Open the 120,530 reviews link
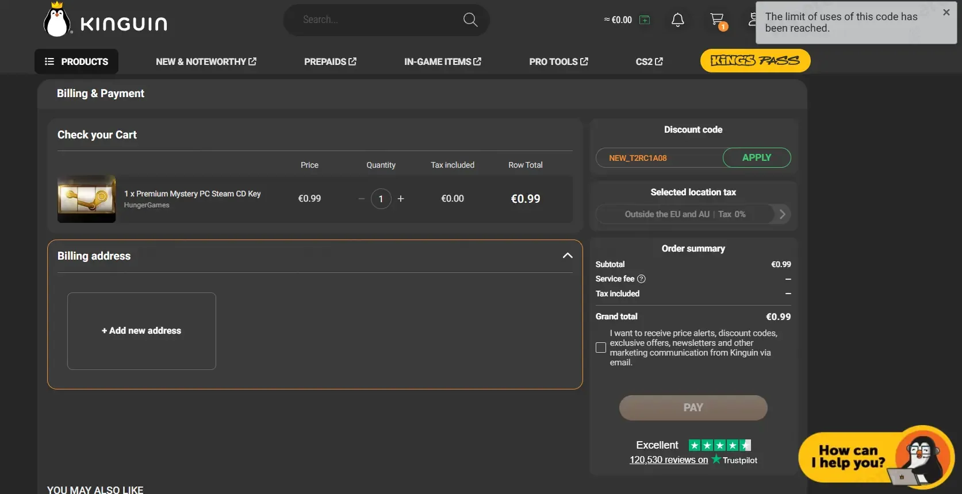The height and width of the screenshot is (494, 962). click(x=669, y=460)
